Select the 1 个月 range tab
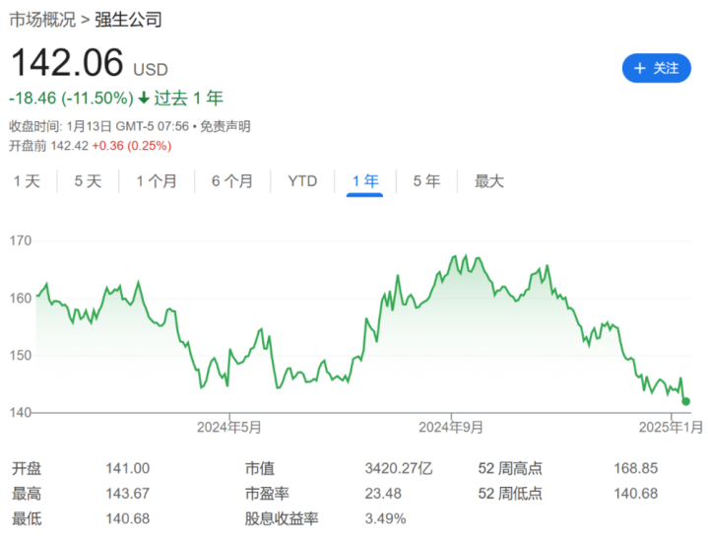The image size is (708, 545). (x=157, y=181)
